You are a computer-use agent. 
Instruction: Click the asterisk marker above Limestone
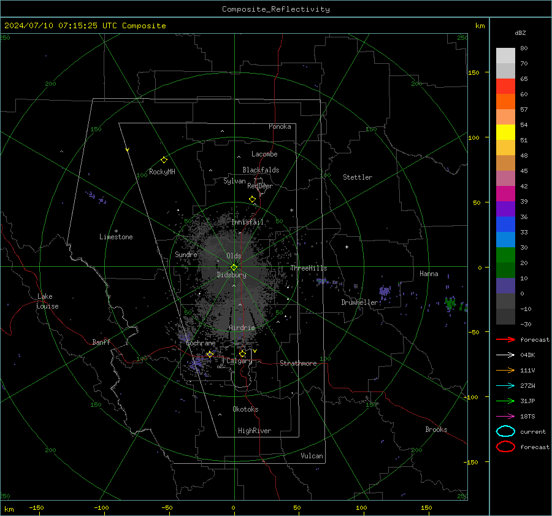tap(116, 231)
